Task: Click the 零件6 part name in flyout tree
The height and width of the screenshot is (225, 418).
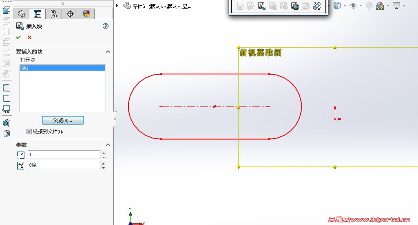Action: [139, 6]
